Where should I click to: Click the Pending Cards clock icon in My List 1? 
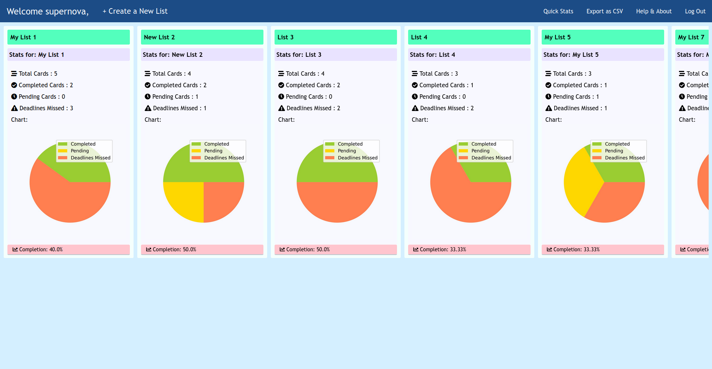pos(14,97)
